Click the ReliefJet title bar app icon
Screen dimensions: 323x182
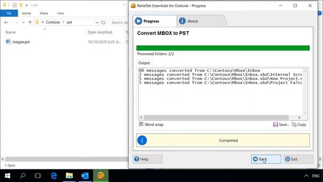pos(133,6)
